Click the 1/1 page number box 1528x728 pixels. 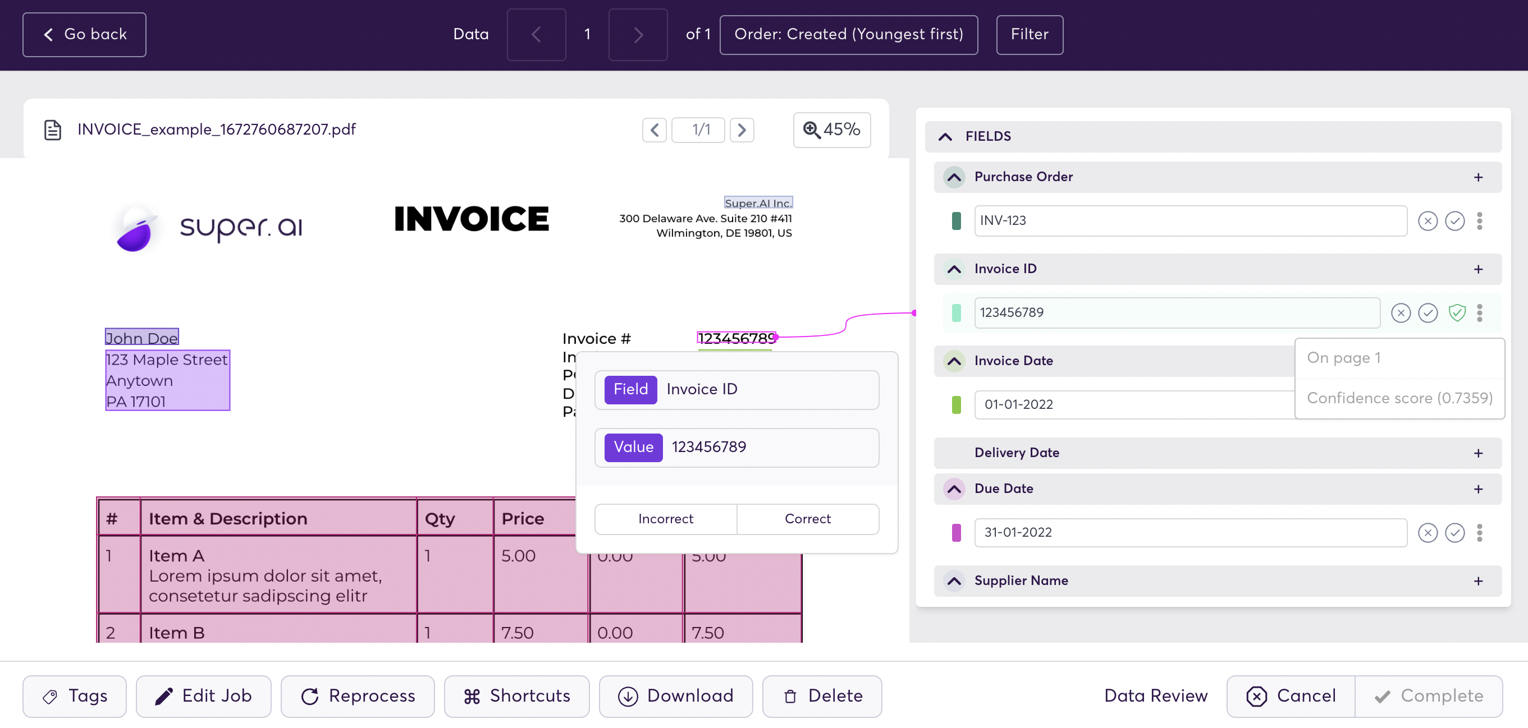pos(698,130)
